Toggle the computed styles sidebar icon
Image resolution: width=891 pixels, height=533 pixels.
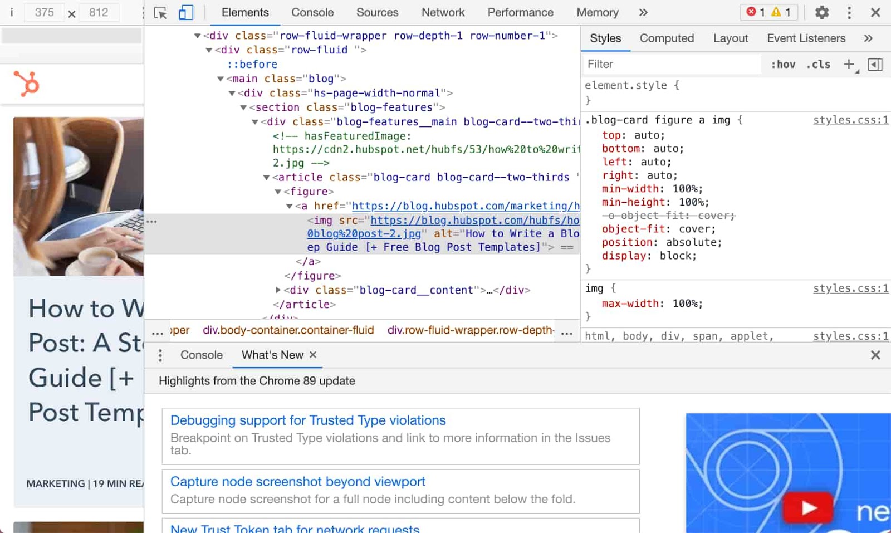pyautogui.click(x=875, y=65)
